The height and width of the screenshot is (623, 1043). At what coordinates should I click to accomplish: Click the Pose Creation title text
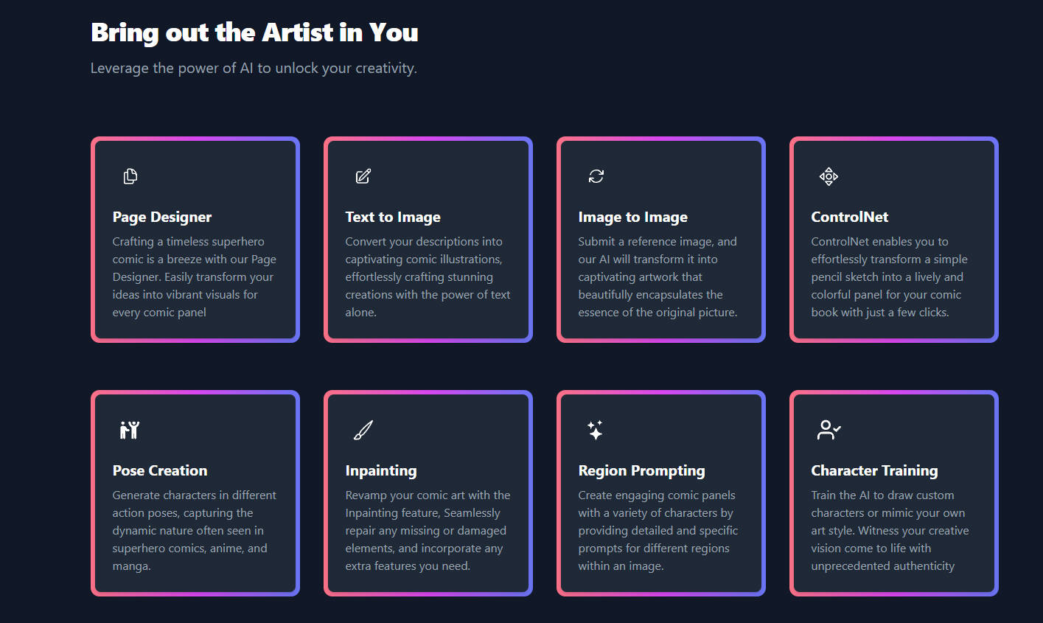(160, 470)
